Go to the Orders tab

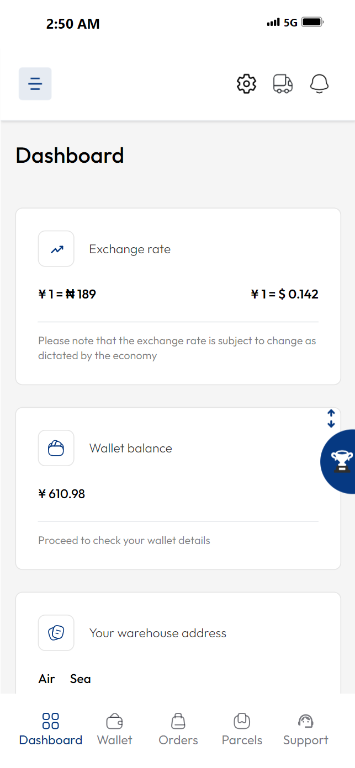pyautogui.click(x=178, y=729)
